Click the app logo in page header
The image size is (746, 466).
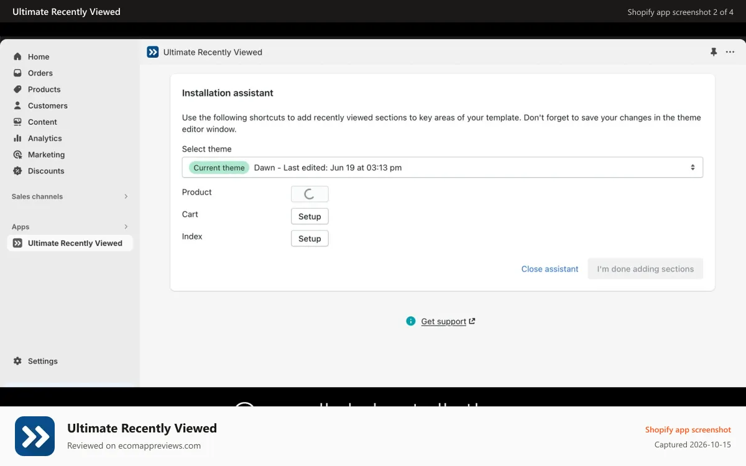click(x=153, y=52)
